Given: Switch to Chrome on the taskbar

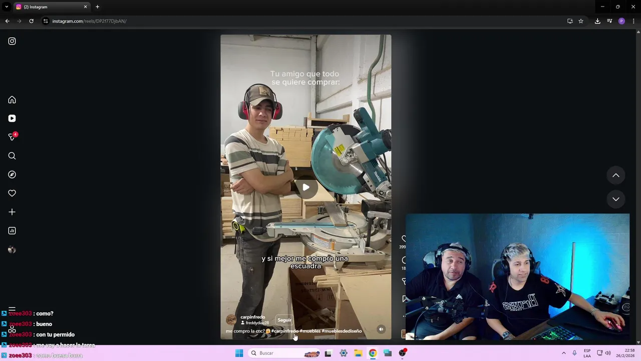Looking at the screenshot, I should [373, 353].
